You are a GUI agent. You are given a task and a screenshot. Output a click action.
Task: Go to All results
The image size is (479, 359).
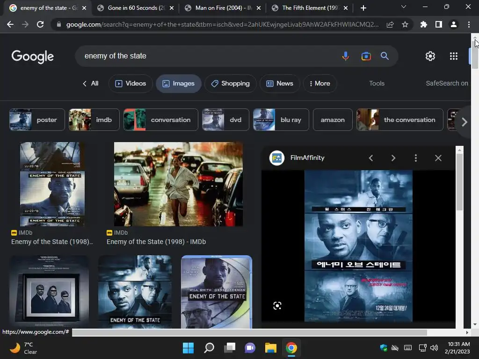(x=91, y=83)
